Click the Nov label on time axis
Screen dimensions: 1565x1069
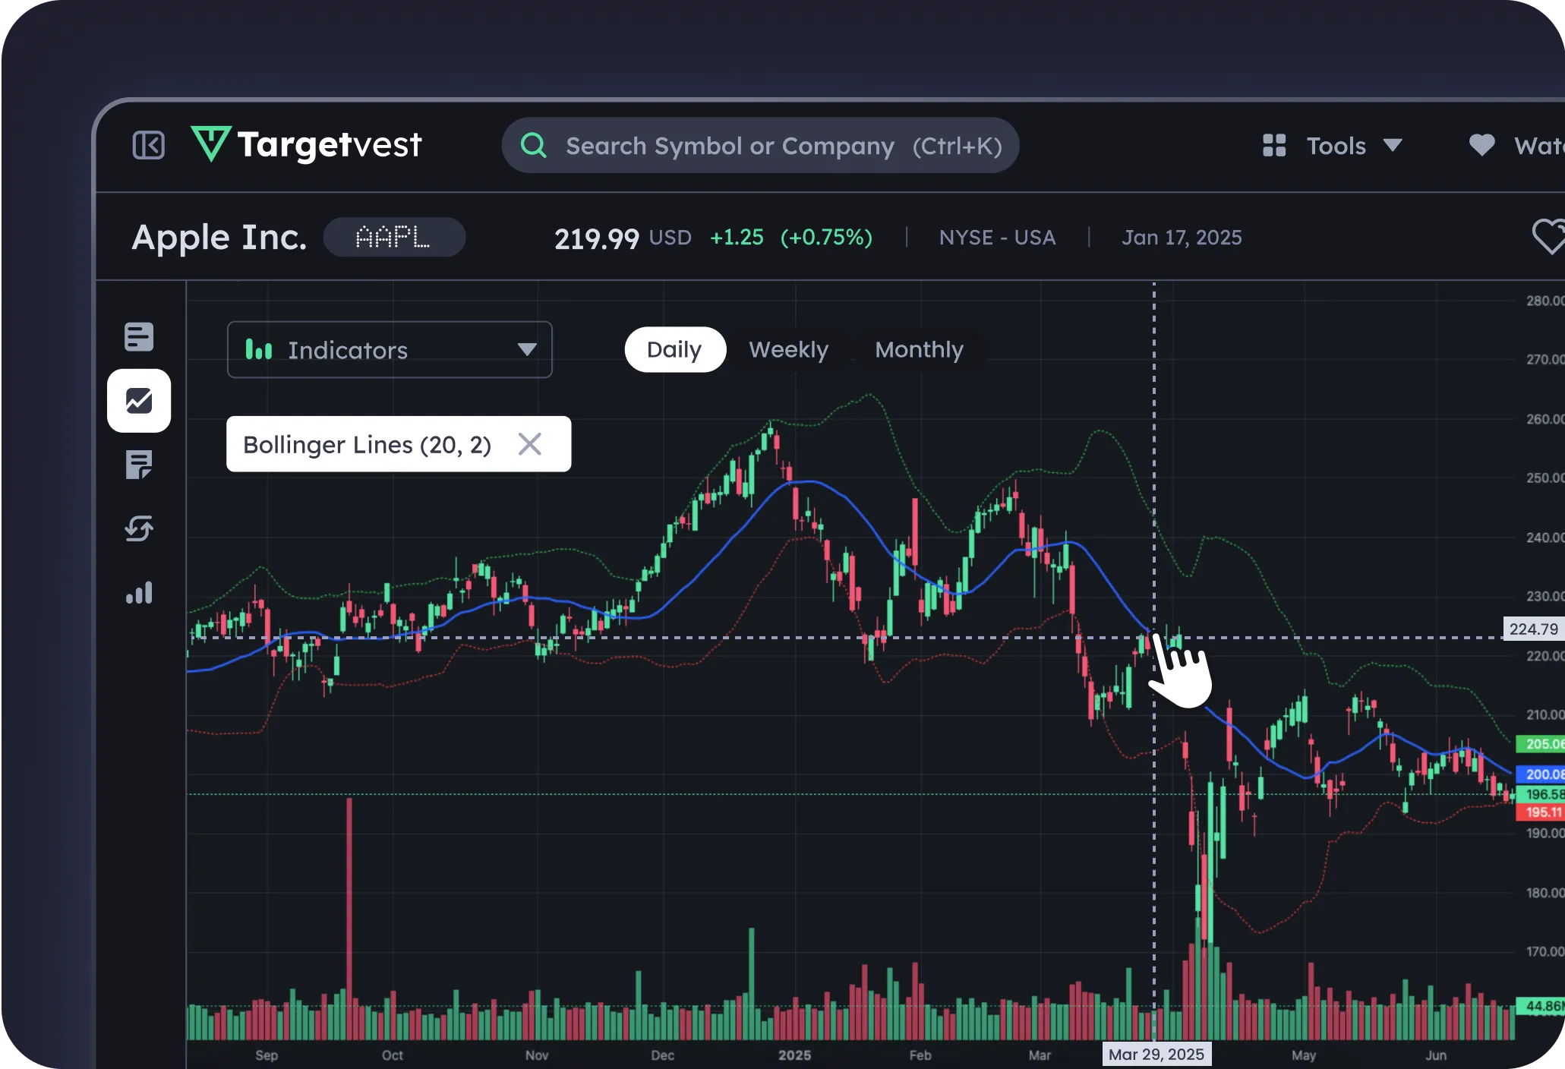coord(537,1055)
